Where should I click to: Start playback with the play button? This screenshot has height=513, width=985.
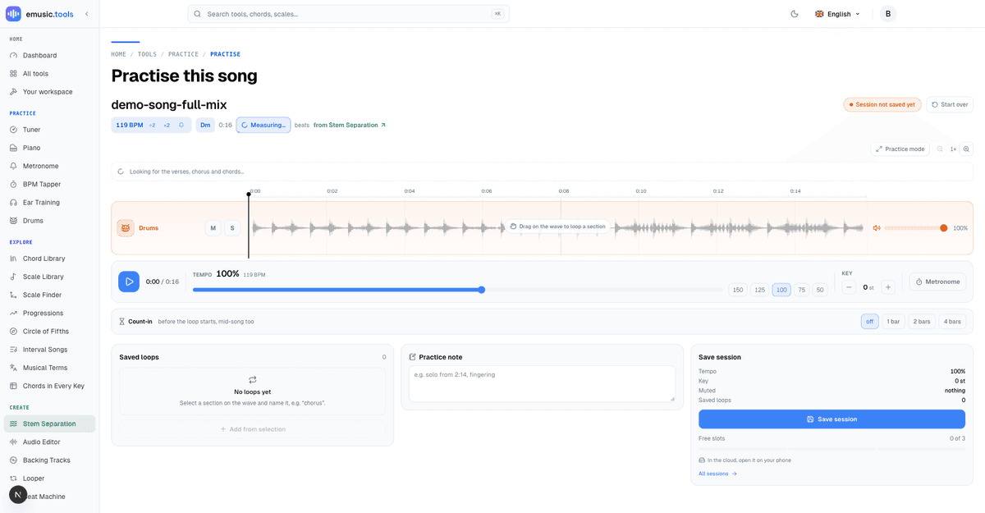[x=129, y=282]
